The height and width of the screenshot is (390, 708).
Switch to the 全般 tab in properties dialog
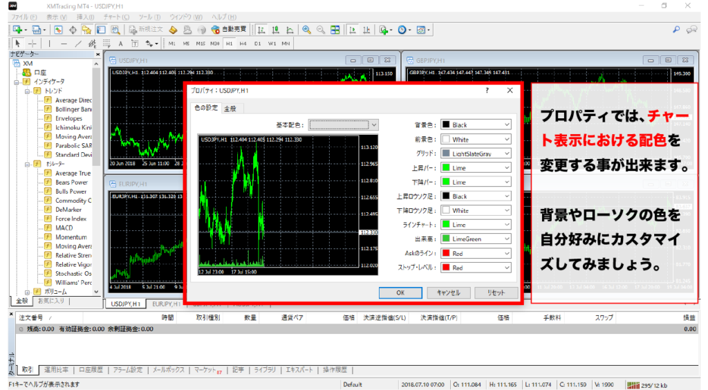tap(231, 109)
